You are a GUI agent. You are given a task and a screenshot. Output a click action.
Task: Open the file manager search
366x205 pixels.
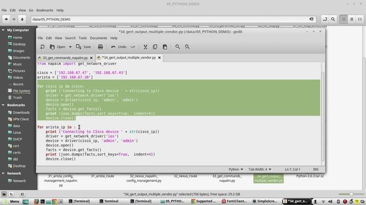point(333,19)
